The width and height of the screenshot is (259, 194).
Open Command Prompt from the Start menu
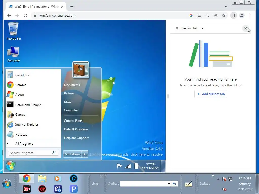pos(34,105)
